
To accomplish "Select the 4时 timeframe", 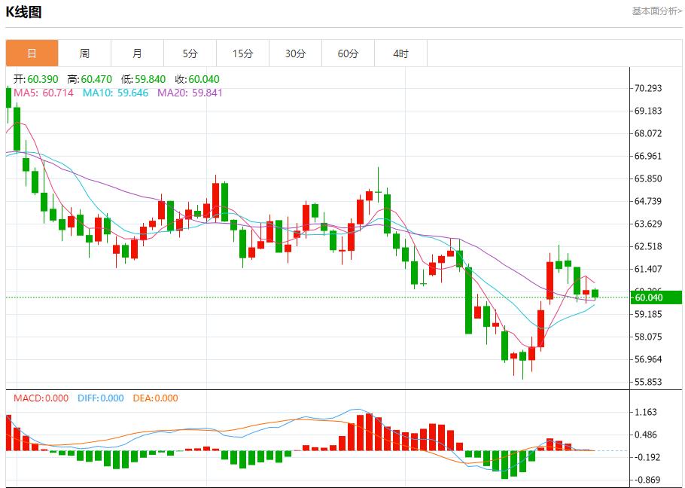I will (400, 53).
